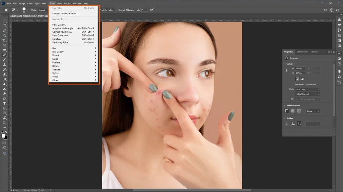Collapse the Canvas section

click(285, 64)
